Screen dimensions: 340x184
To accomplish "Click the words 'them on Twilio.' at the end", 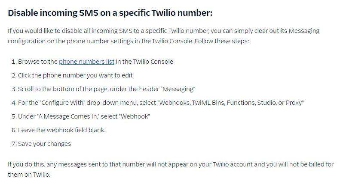I will [29, 175].
